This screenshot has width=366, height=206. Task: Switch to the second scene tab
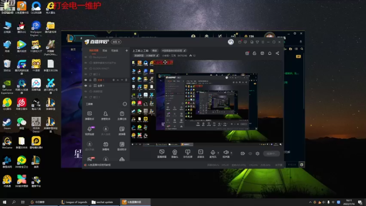[x=105, y=50]
